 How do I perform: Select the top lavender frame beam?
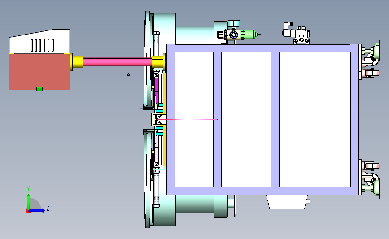tap(263, 48)
